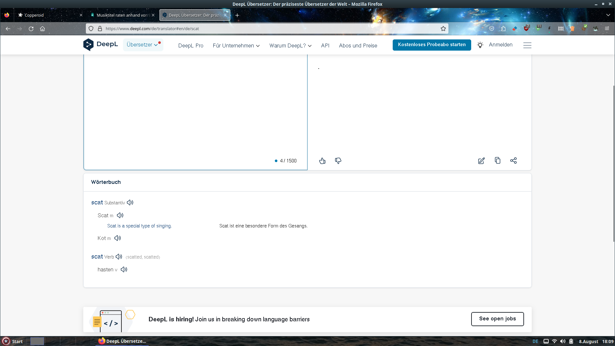
Task: Click Kostenloses Probeabo starten button
Action: click(431, 45)
